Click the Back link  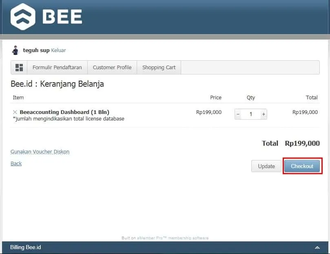pyautogui.click(x=16, y=164)
